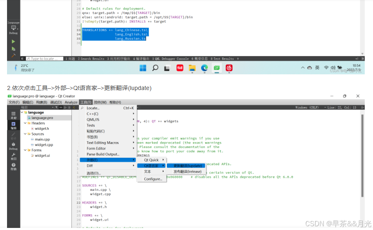Choose 更新翻译(lupdate)
This screenshot has height=230, width=373.
click(186, 166)
